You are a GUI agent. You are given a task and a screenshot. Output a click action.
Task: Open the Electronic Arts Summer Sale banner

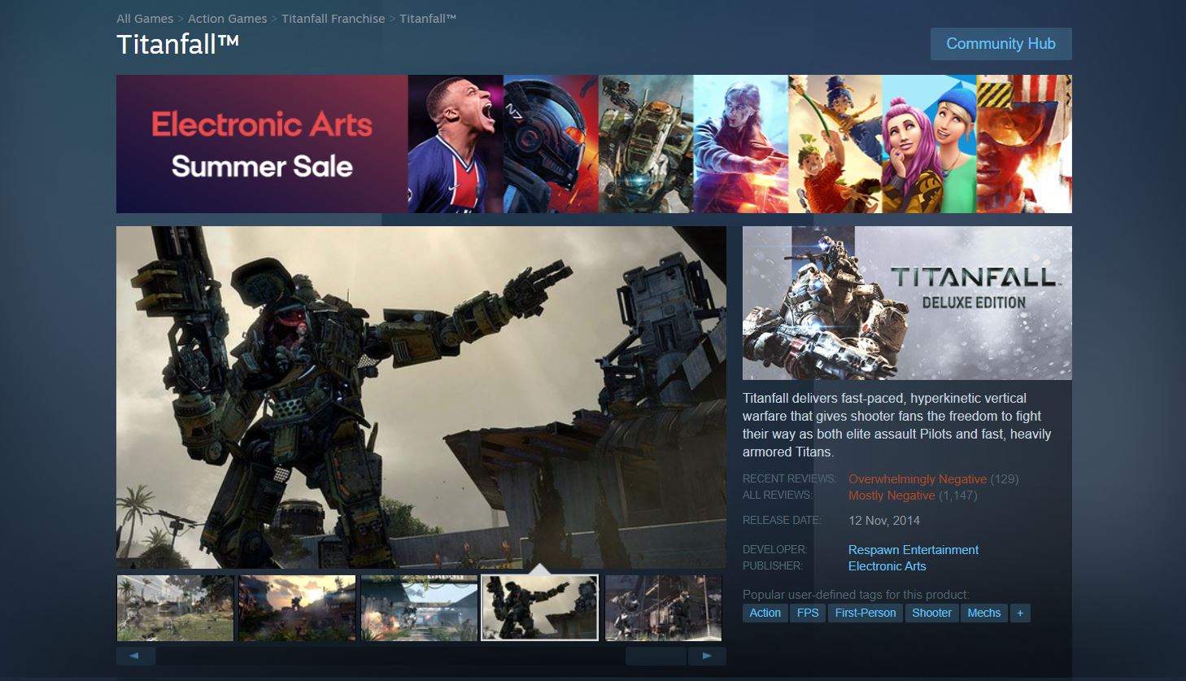tap(594, 144)
